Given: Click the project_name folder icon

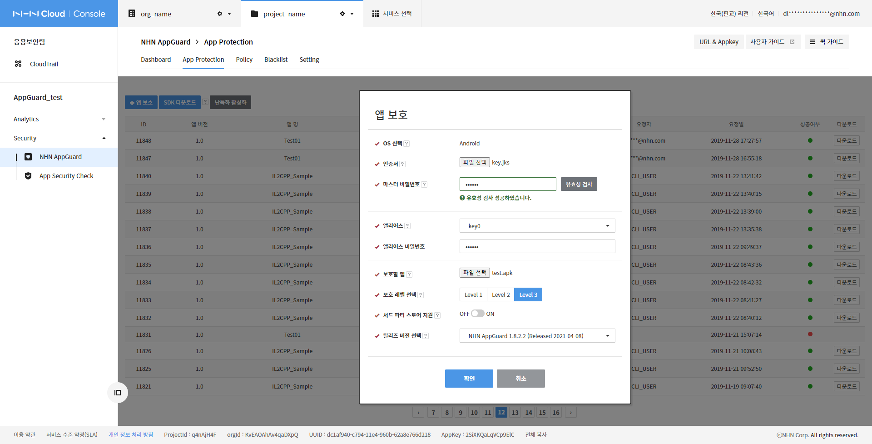Looking at the screenshot, I should tap(254, 14).
